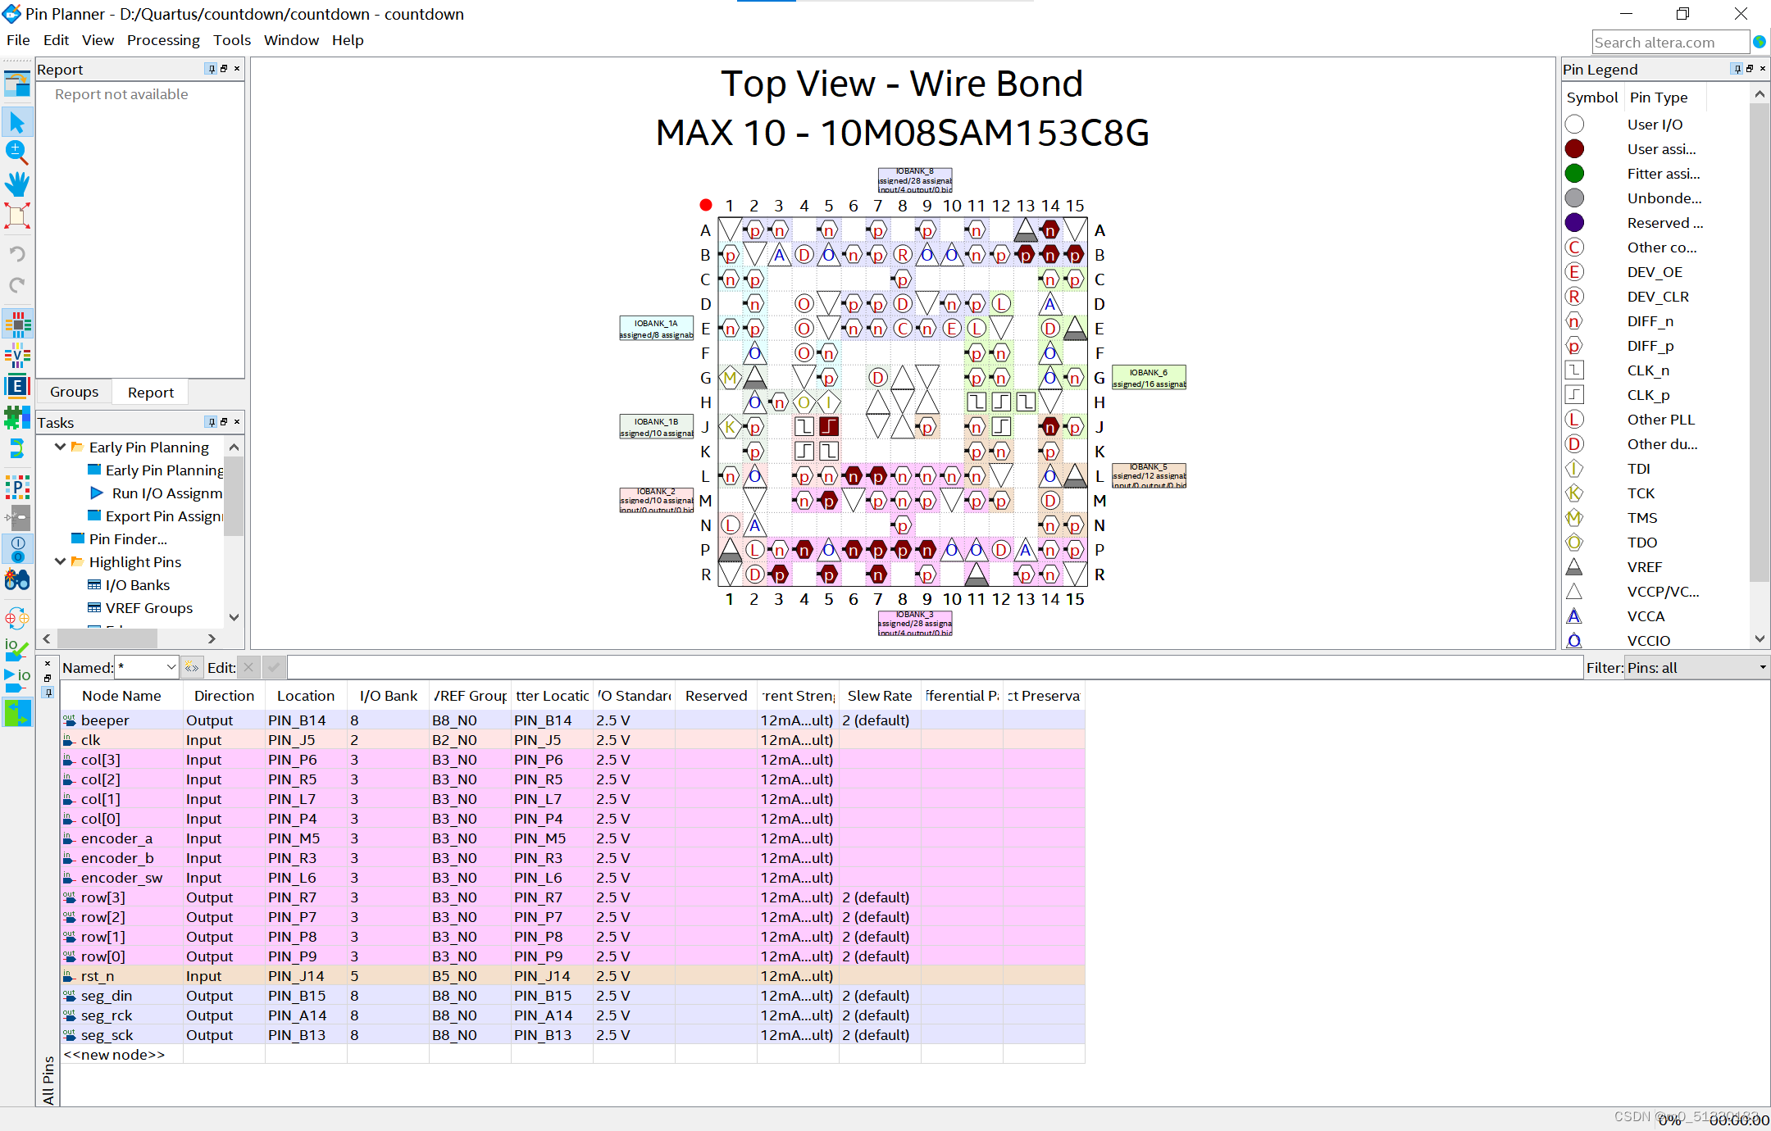
Task: Click the grayed undo arrow
Action: 17,253
